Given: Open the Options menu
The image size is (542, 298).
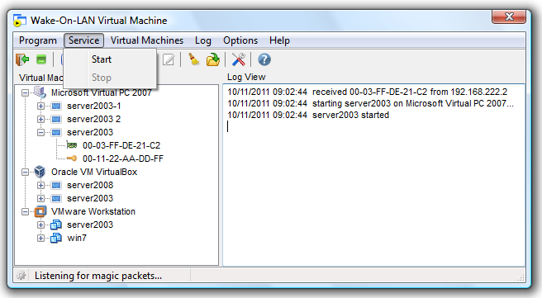Looking at the screenshot, I should [x=240, y=40].
